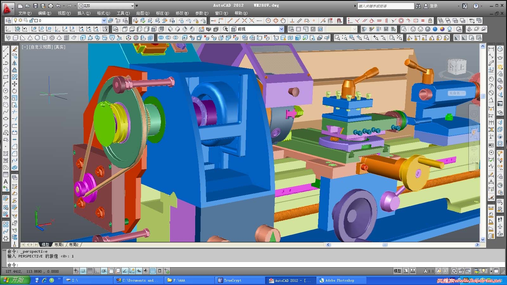Viewport: 507px width, 285px height.
Task: Expand the layer list dropdown
Action: (104, 21)
